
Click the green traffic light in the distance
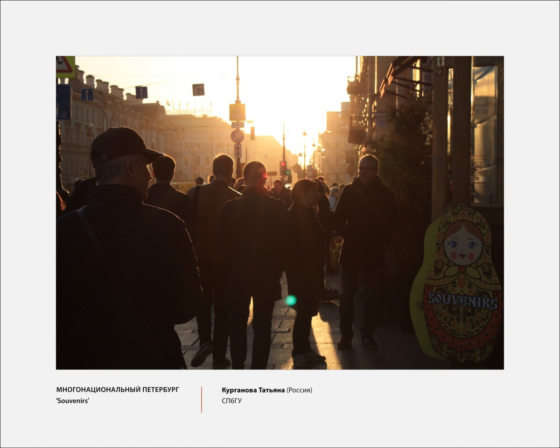pyautogui.click(x=287, y=173)
